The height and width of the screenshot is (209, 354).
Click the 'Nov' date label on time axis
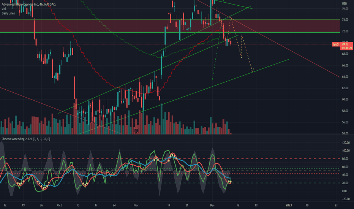tap(136, 205)
